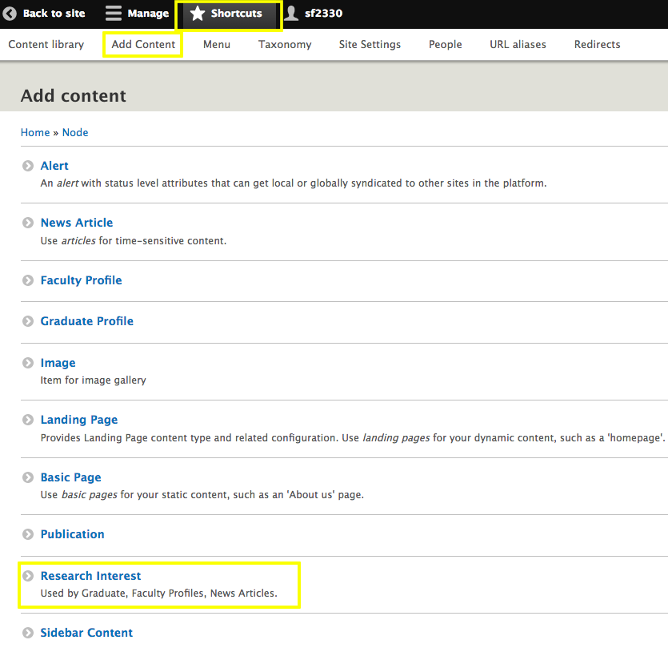The height and width of the screenshot is (648, 668).
Task: Choose the Basic Page content type link
Action: 71,477
